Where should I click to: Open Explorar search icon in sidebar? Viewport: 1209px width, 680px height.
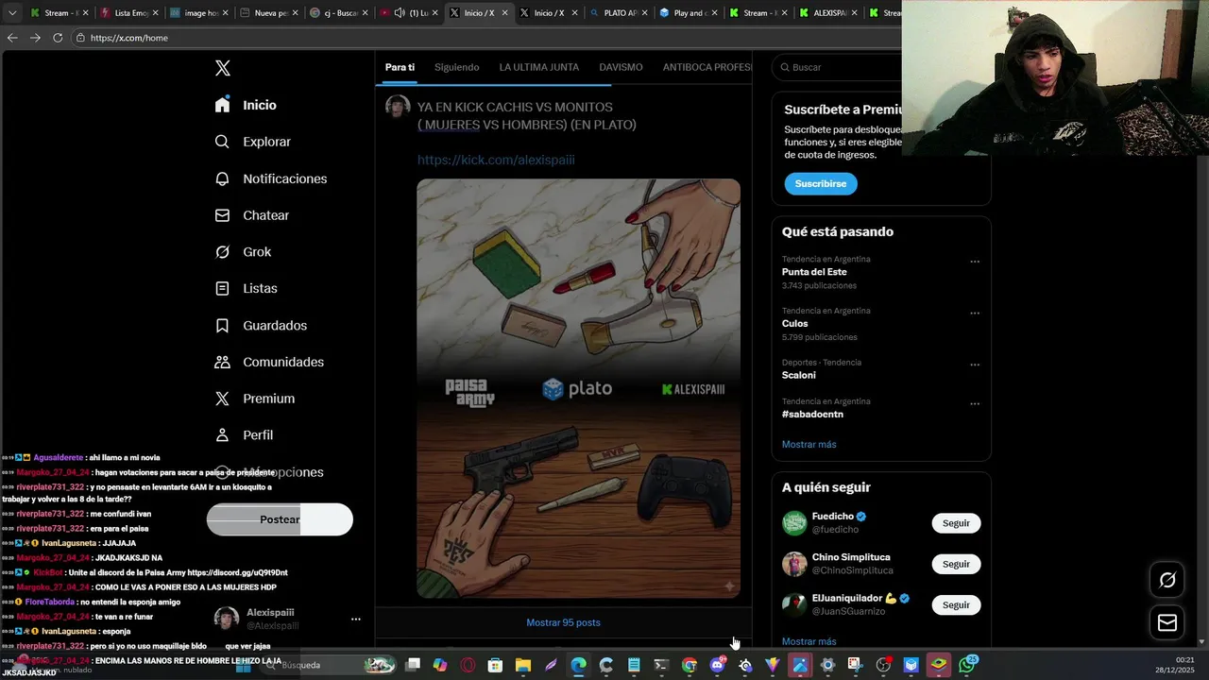222,142
